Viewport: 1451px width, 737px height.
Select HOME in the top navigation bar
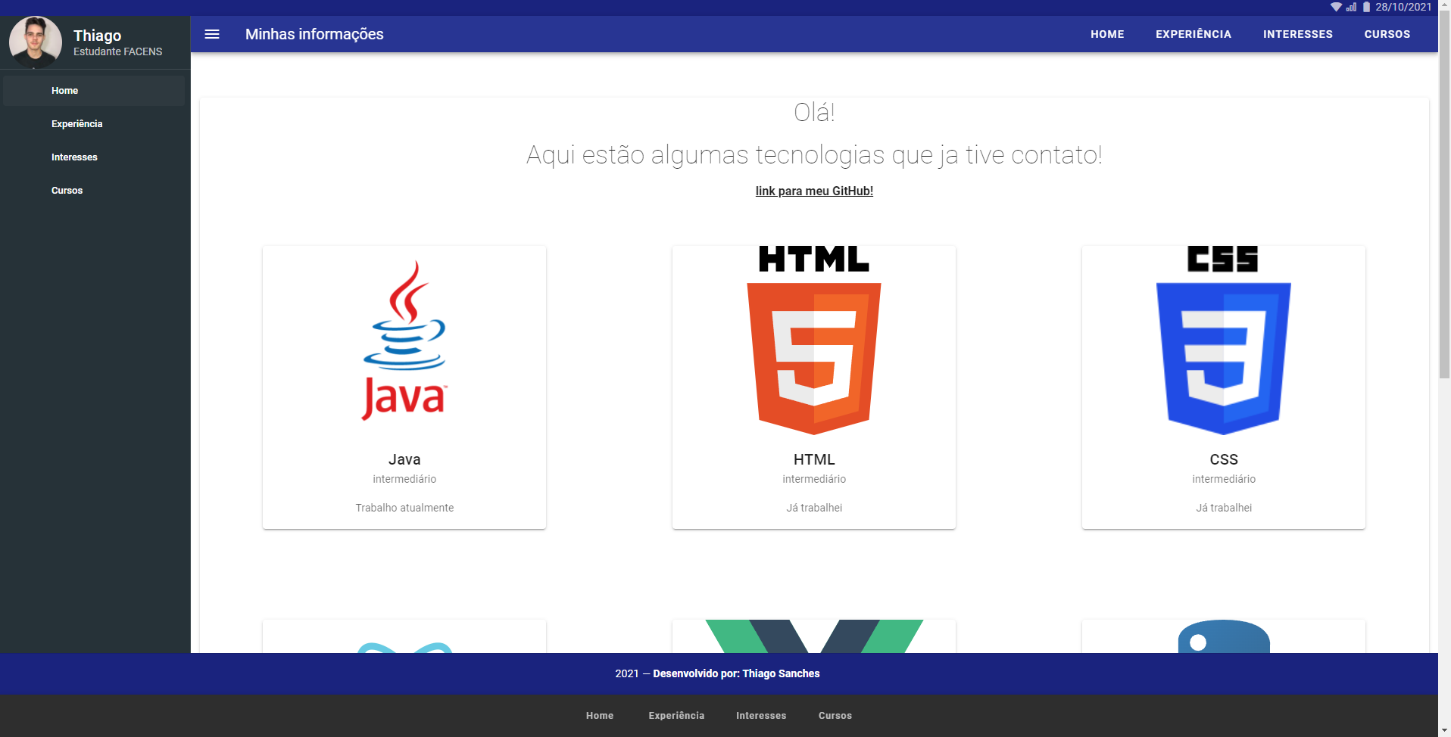[1107, 34]
